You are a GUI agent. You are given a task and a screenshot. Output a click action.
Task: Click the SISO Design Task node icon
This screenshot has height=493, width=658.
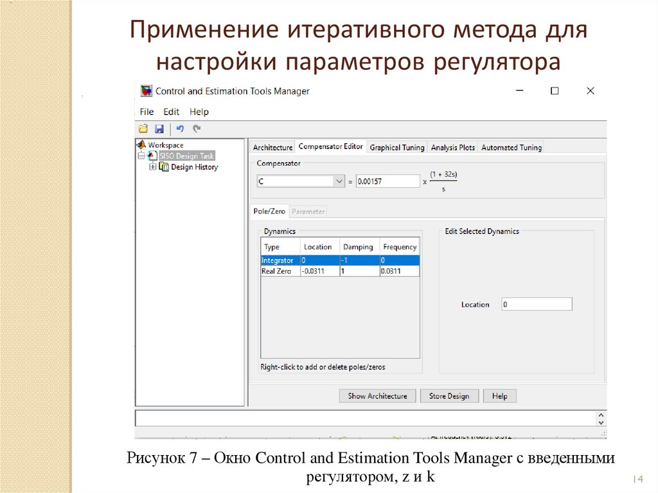tap(152, 156)
